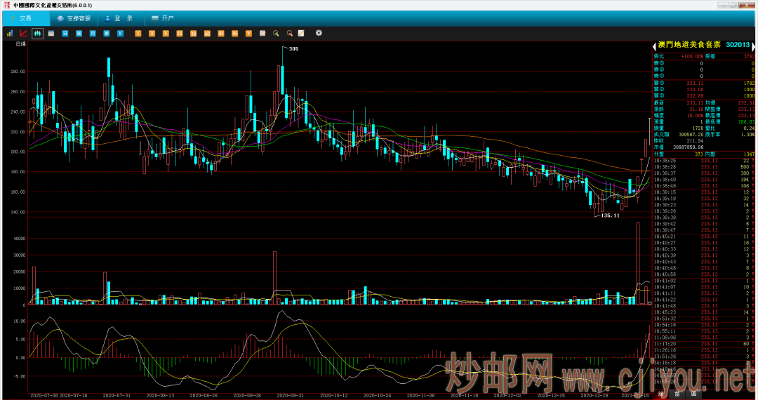The height and width of the screenshot is (400, 758).
Task: Select the orange Y period button
Action: coord(248,34)
